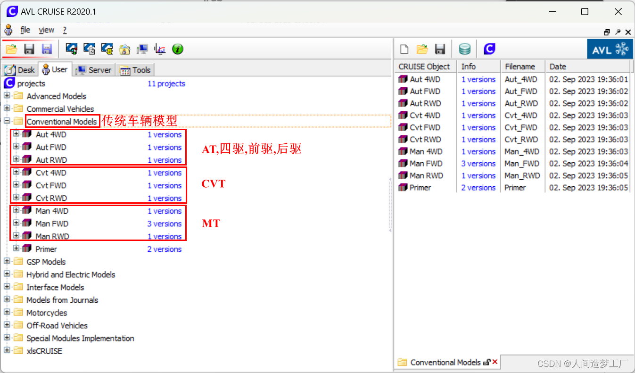Close the docked right panel
Screen dimensions: 635x373
[628, 32]
